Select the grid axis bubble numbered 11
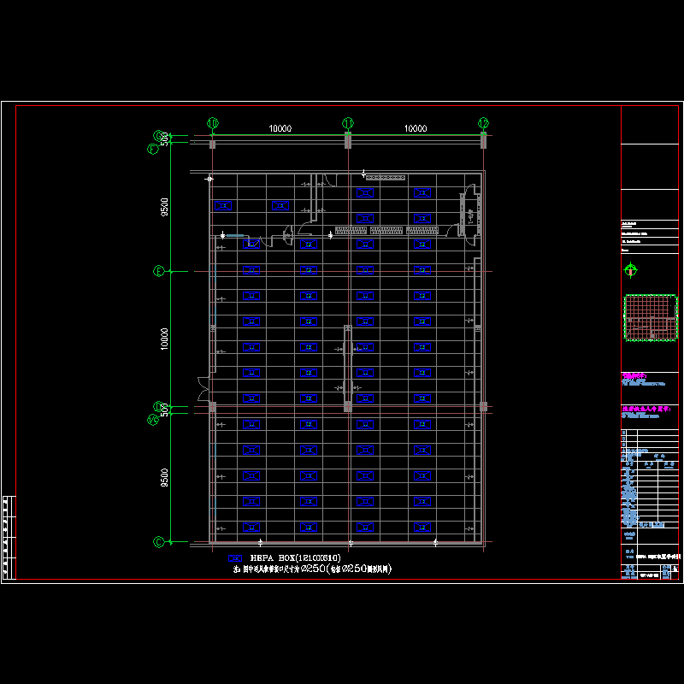This screenshot has height=684, width=684. click(347, 122)
